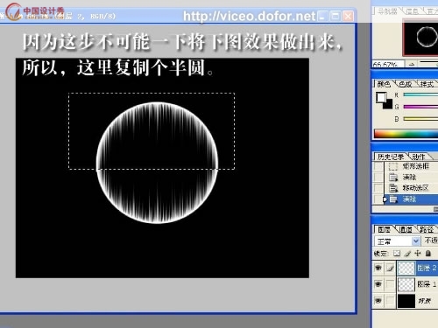Viewport: 438px width, 328px height.
Task: Open the 通道 Channels tab
Action: 406,229
